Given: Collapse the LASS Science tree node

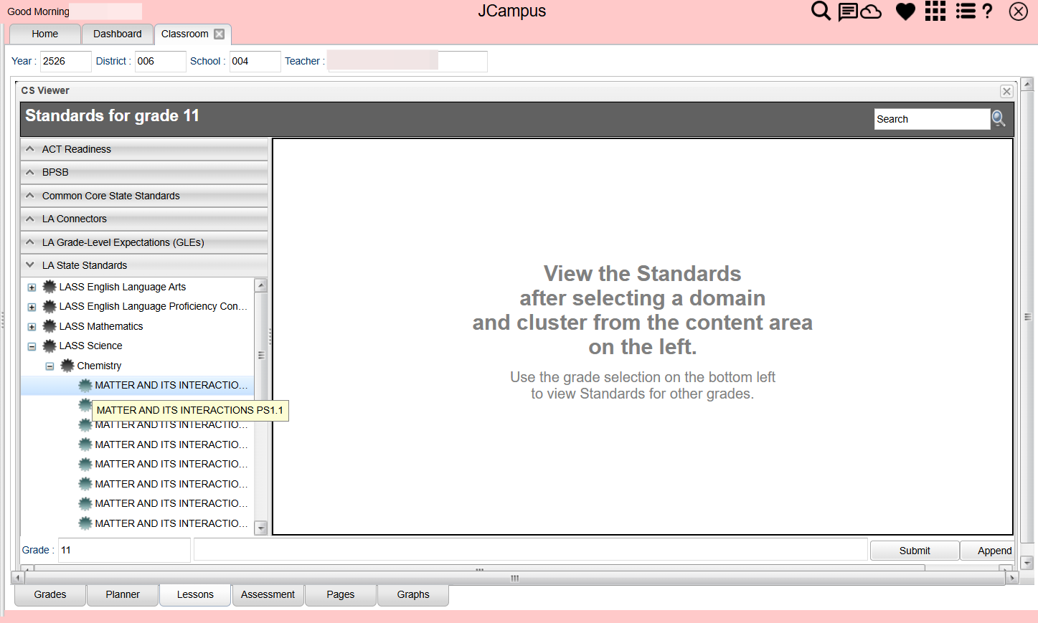Looking at the screenshot, I should click(x=32, y=346).
